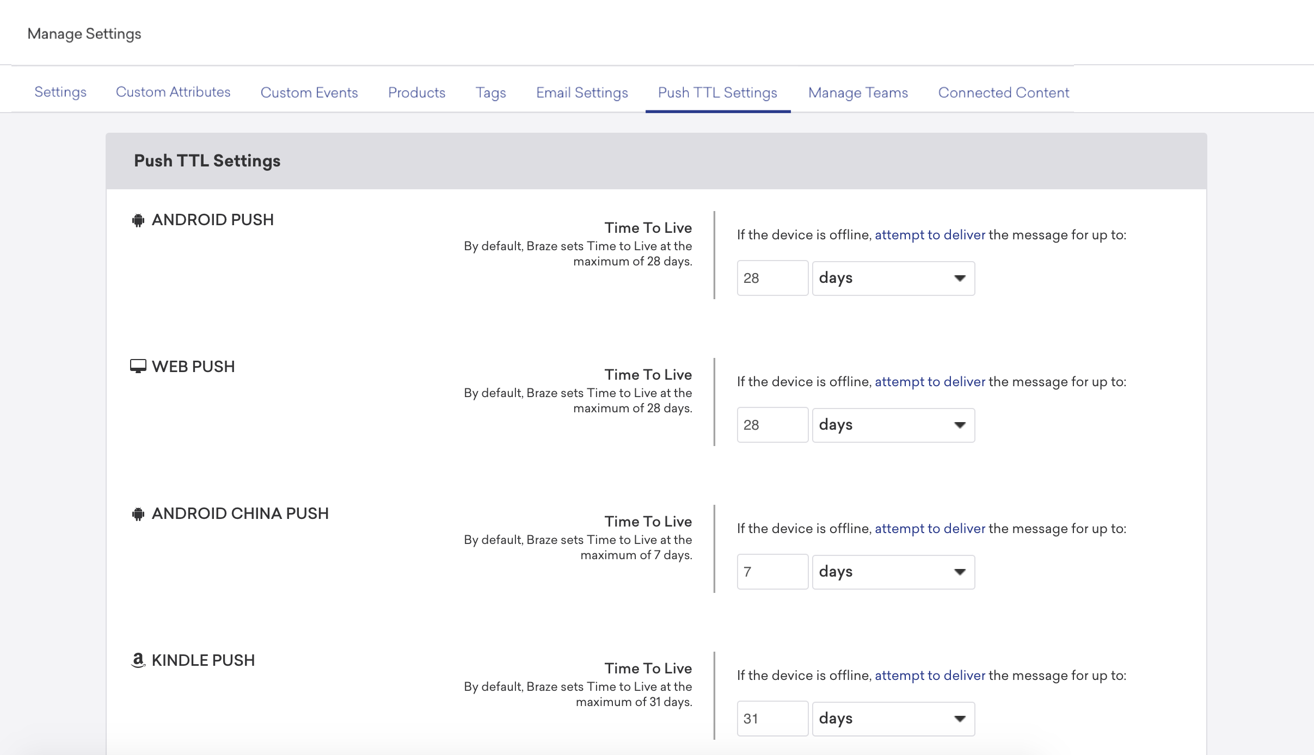
Task: Open the Push TTL Settings tab
Action: point(717,93)
